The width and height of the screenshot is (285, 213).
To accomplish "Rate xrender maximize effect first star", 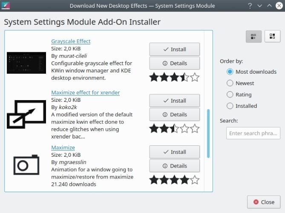I will pos(154,128).
